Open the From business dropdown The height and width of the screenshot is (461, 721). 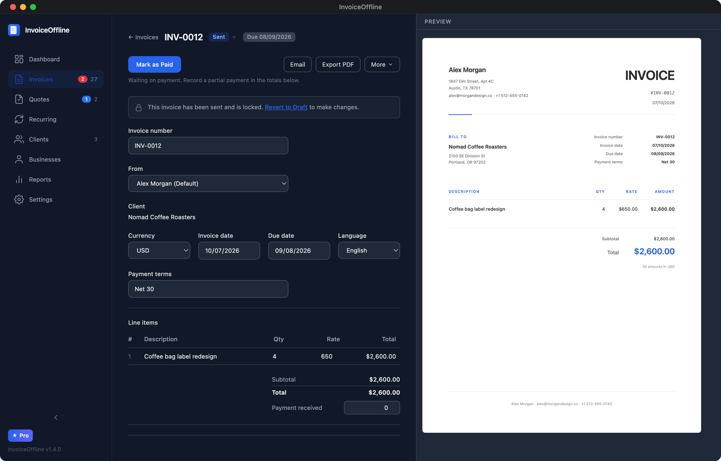click(208, 184)
